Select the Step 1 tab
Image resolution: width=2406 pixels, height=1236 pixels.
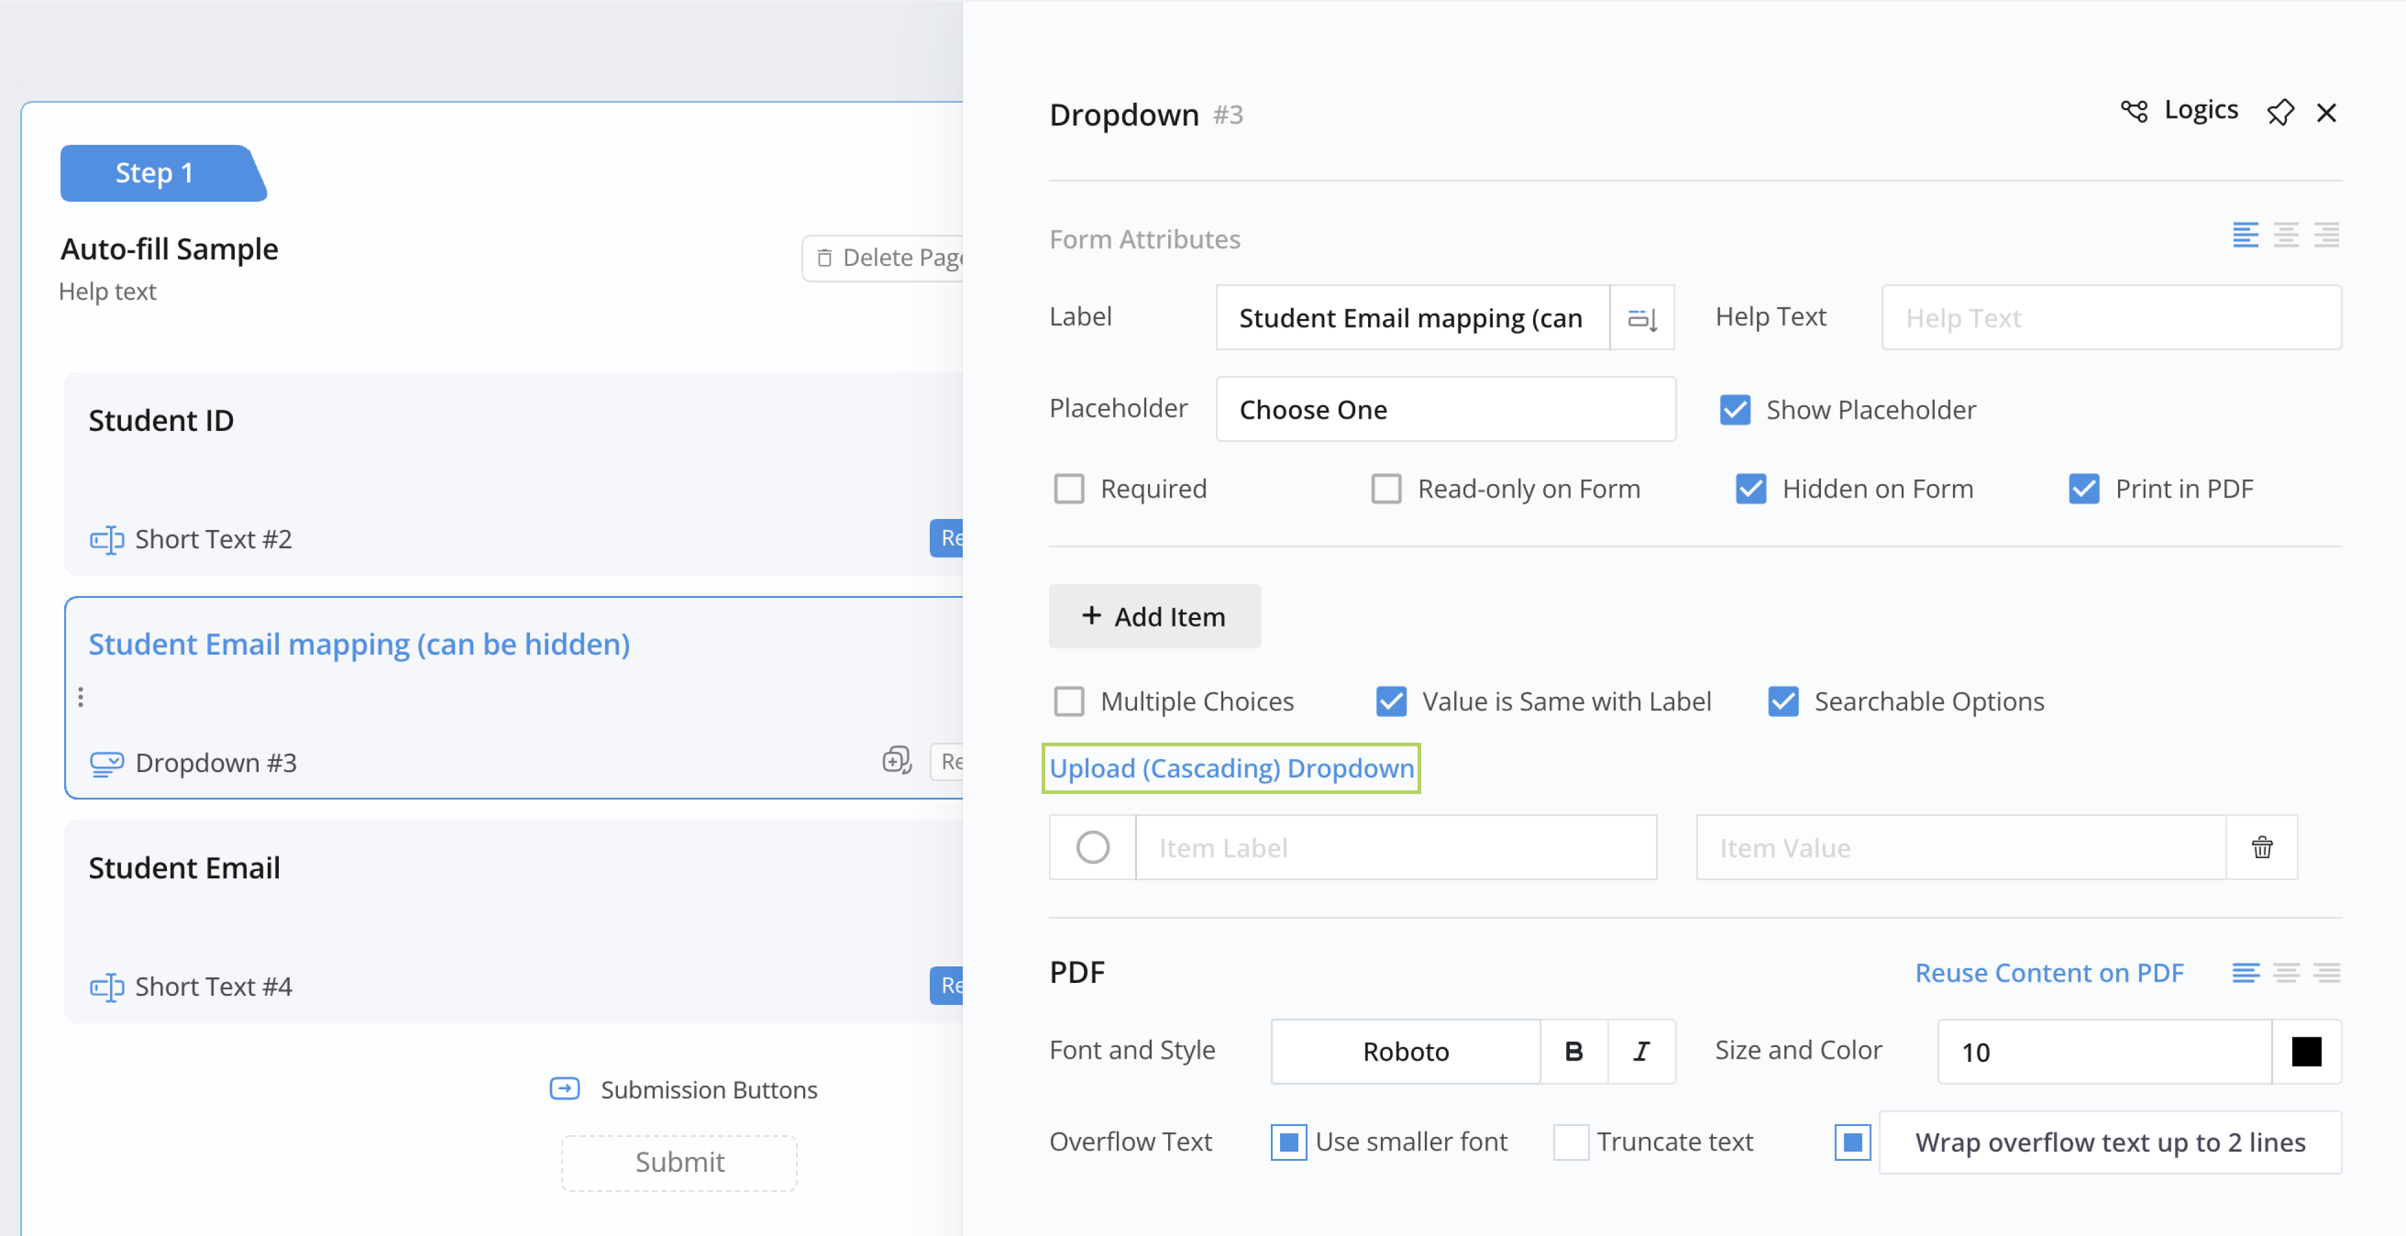click(x=155, y=173)
